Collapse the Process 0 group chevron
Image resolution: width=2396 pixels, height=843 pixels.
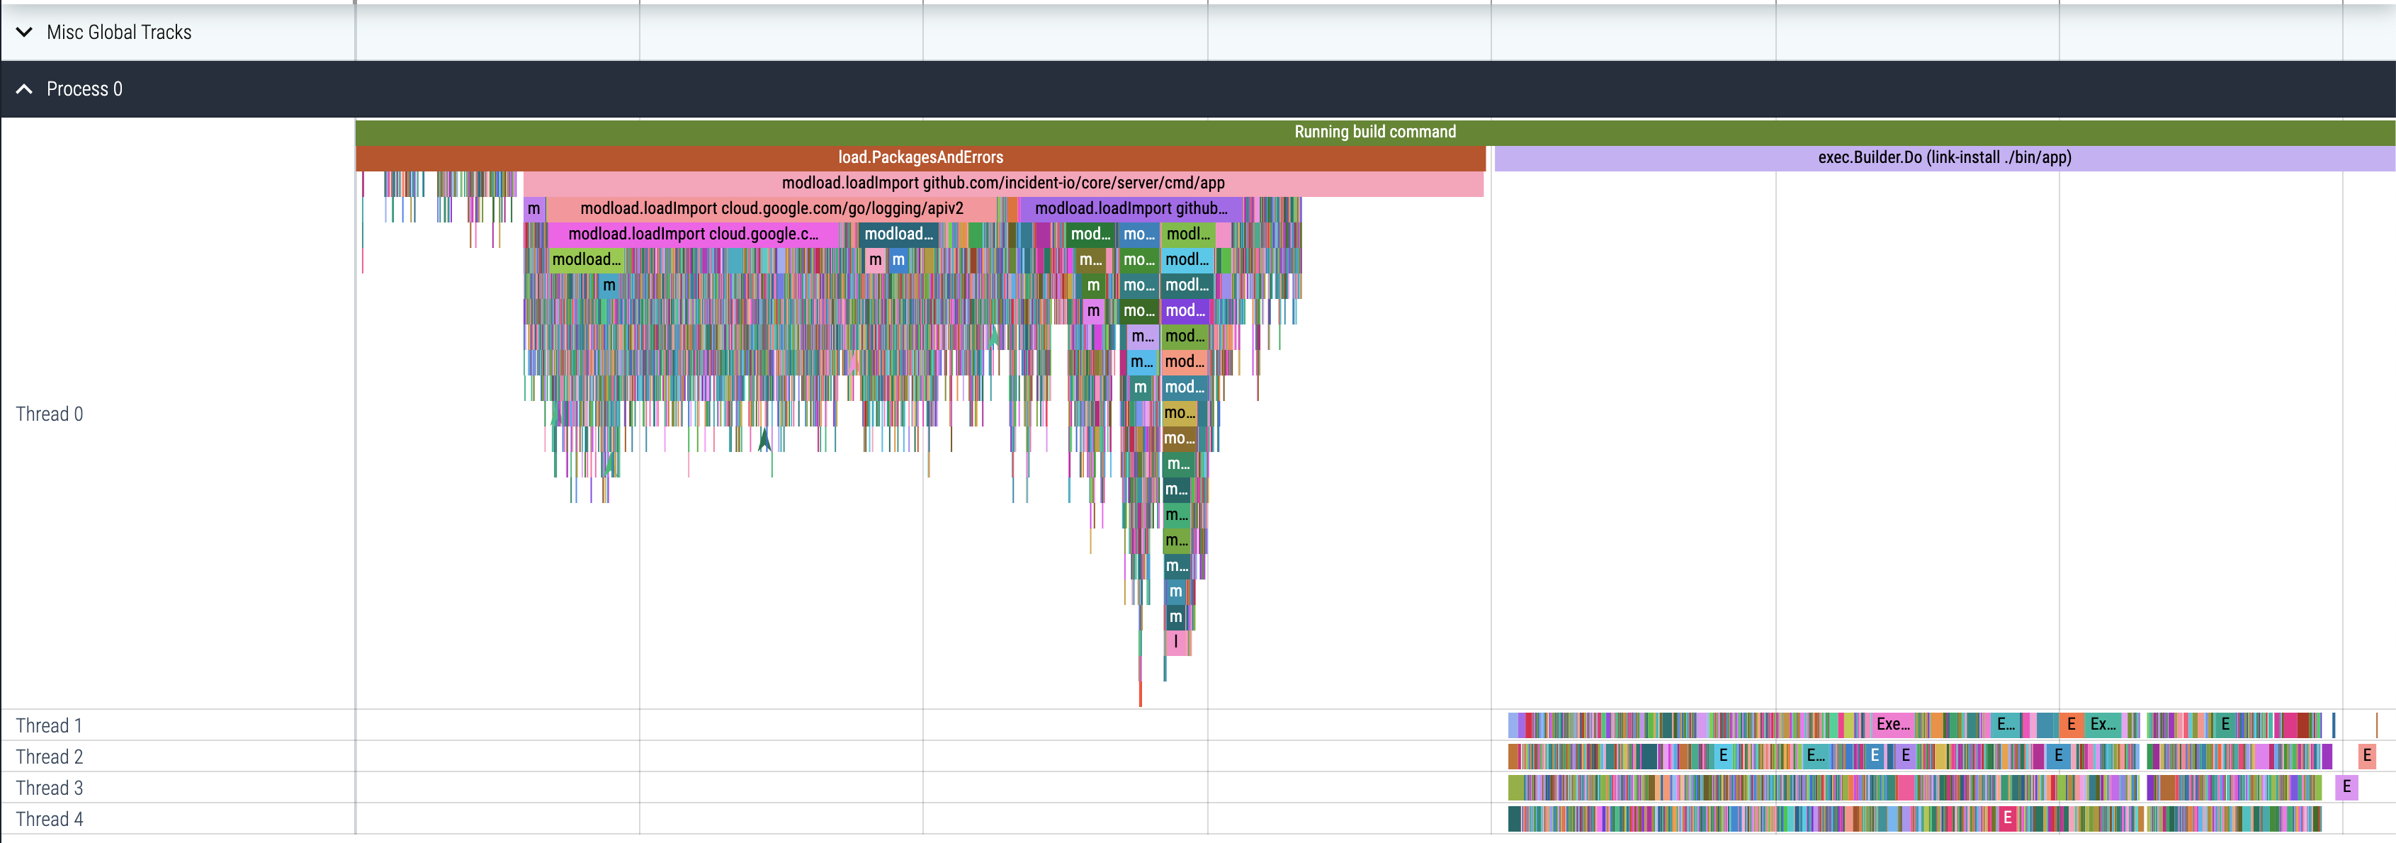pyautogui.click(x=24, y=89)
